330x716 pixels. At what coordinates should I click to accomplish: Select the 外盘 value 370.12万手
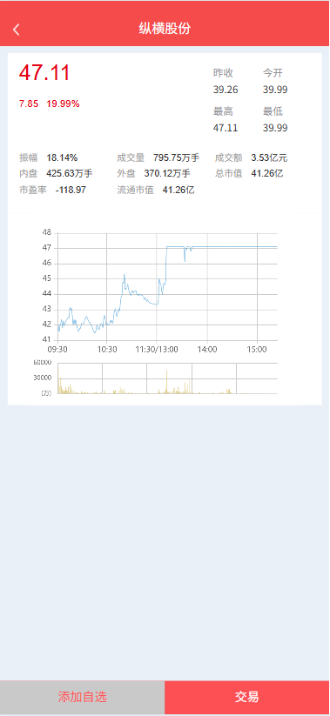click(167, 173)
